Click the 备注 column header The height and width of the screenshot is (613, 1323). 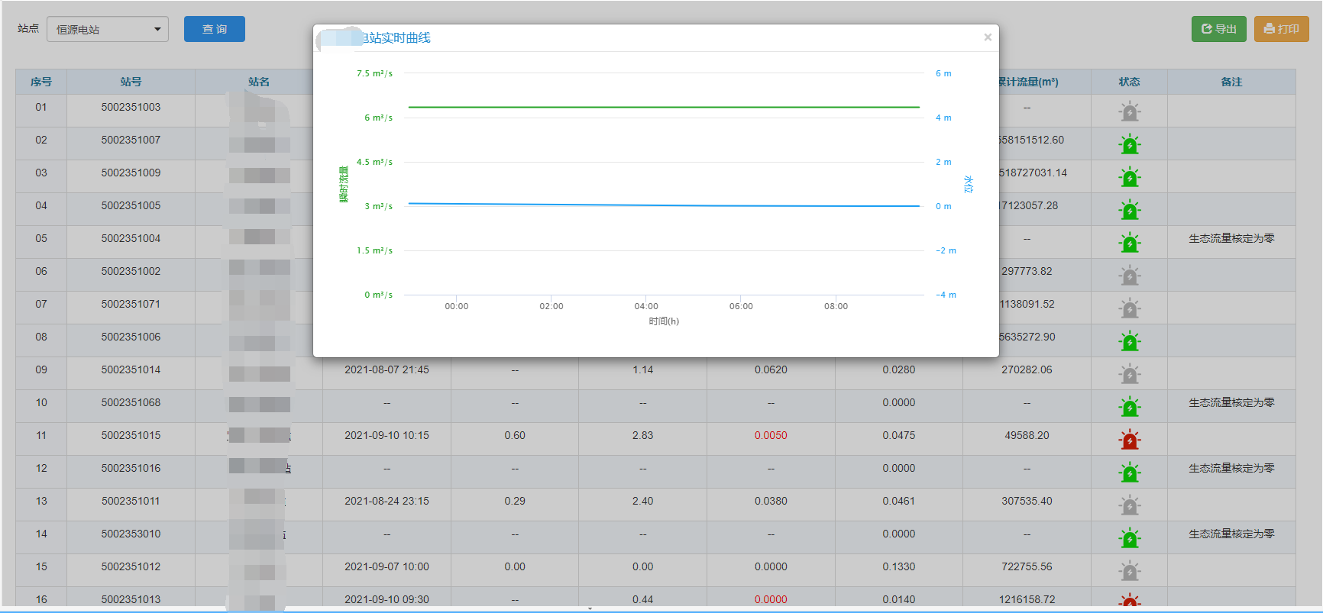1231,82
